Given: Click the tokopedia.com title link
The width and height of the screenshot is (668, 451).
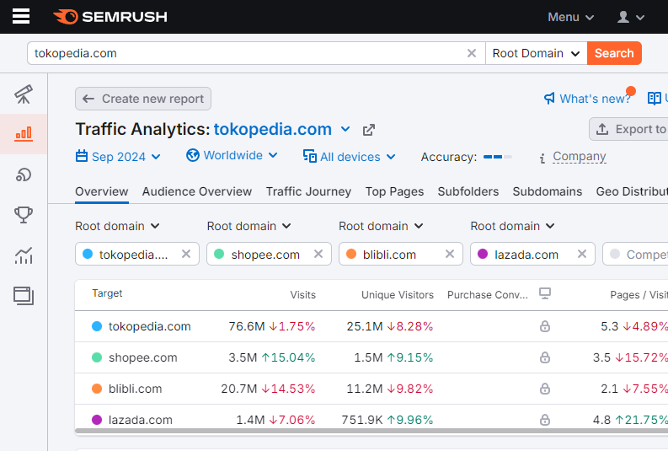Looking at the screenshot, I should click(x=273, y=129).
